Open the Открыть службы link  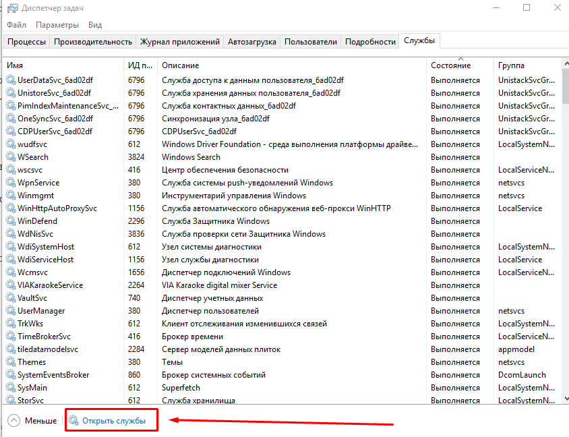click(x=114, y=421)
